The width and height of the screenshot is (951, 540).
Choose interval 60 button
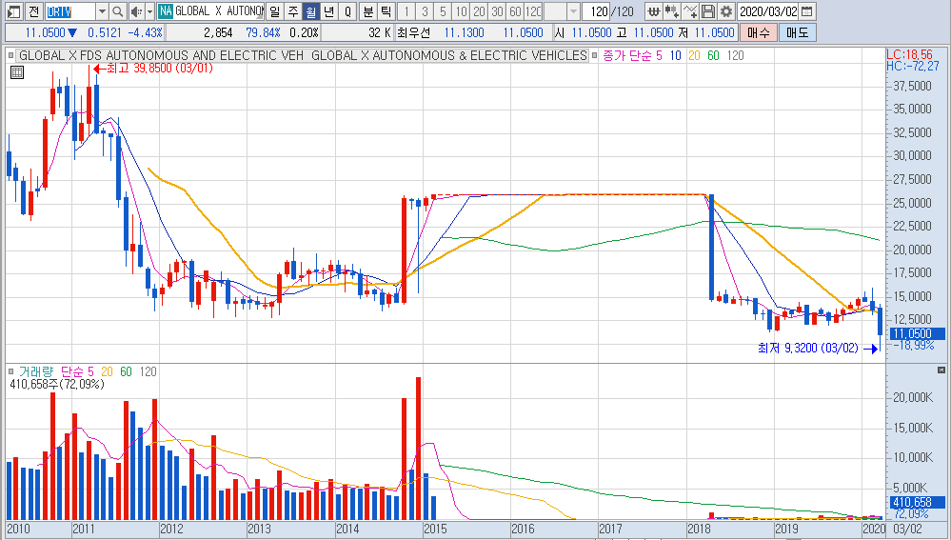(516, 10)
